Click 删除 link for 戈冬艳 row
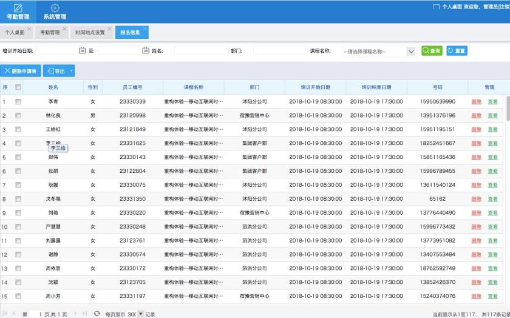Screen dimensions: 510x318 [476, 198]
